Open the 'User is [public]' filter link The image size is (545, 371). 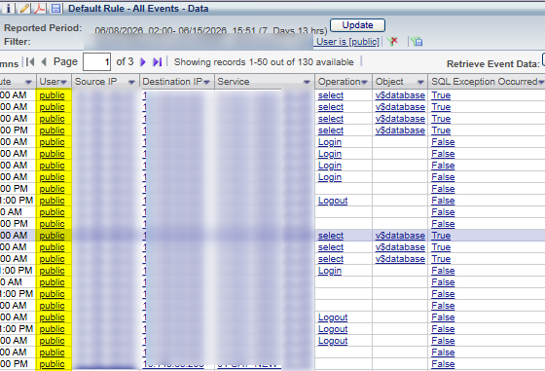click(x=347, y=42)
